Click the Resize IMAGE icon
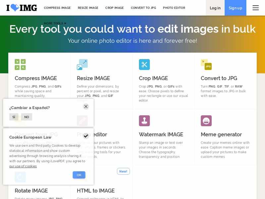 (82, 64)
